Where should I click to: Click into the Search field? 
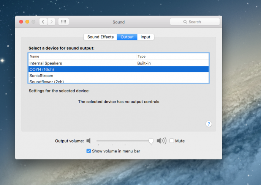point(195,22)
